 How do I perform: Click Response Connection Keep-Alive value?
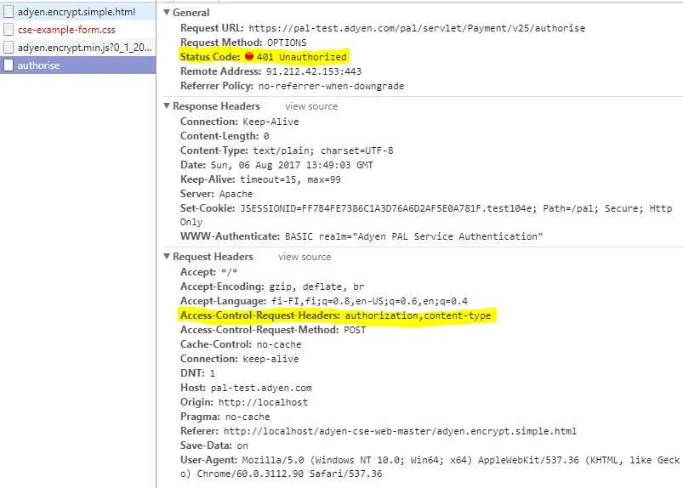(270, 122)
